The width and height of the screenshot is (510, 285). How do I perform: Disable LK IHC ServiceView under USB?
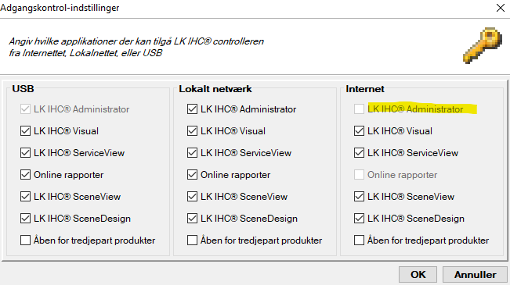click(25, 153)
